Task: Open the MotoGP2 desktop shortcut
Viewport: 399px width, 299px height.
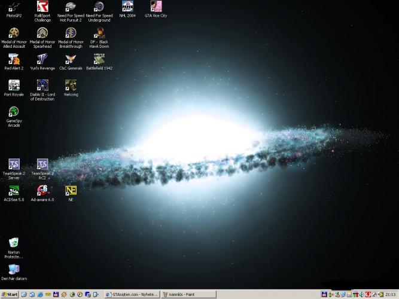Action: (x=14, y=7)
